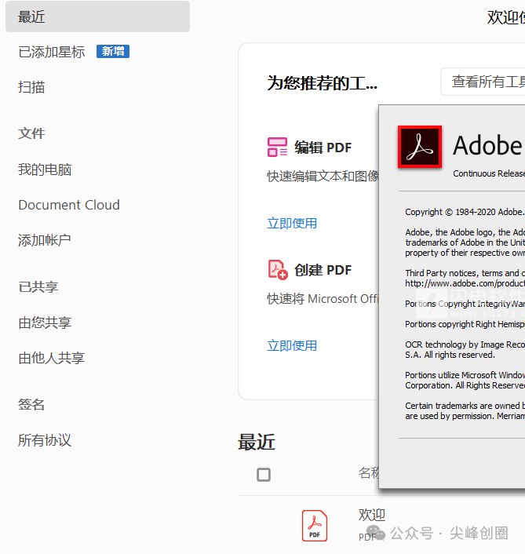Viewport: 525px width, 554px height.
Task: Open 所有协议 under 签名
Action: click(45, 440)
